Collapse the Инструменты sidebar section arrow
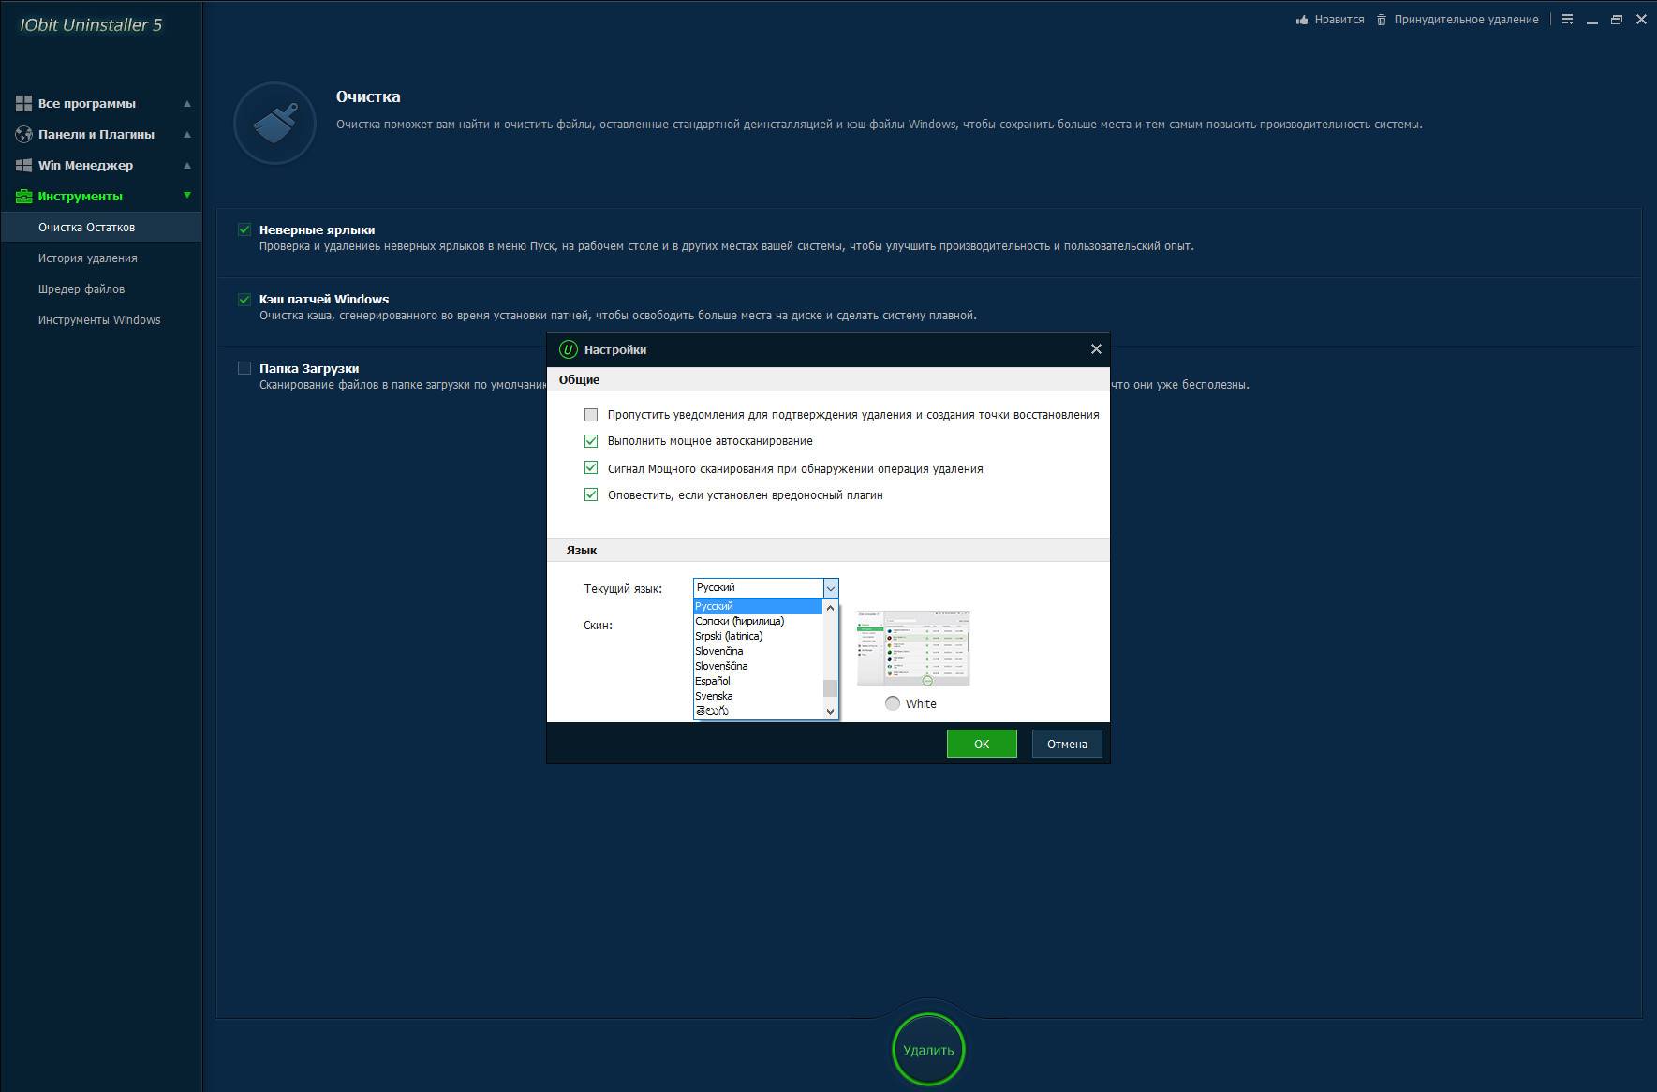Screen dimensions: 1657x1092 [187, 196]
